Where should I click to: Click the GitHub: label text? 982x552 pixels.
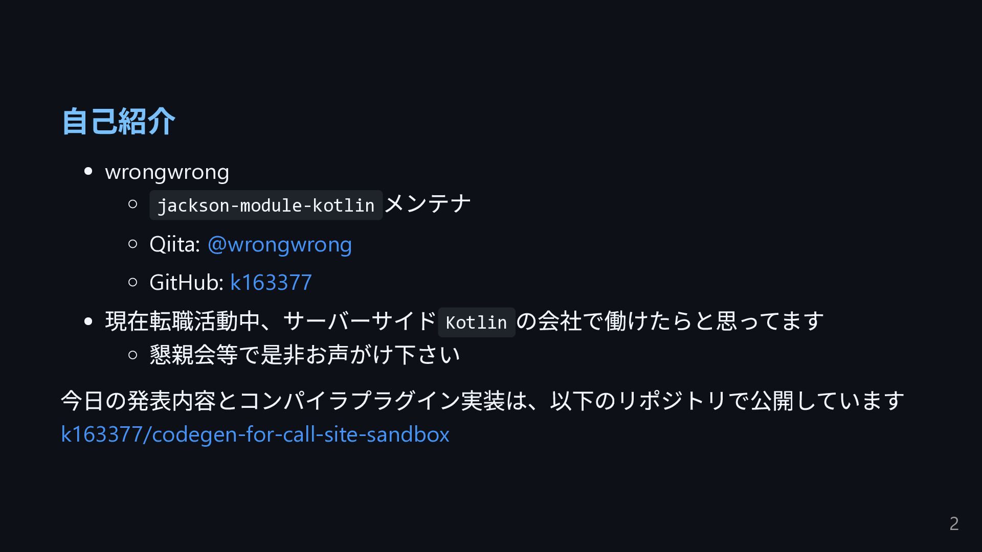coord(186,282)
